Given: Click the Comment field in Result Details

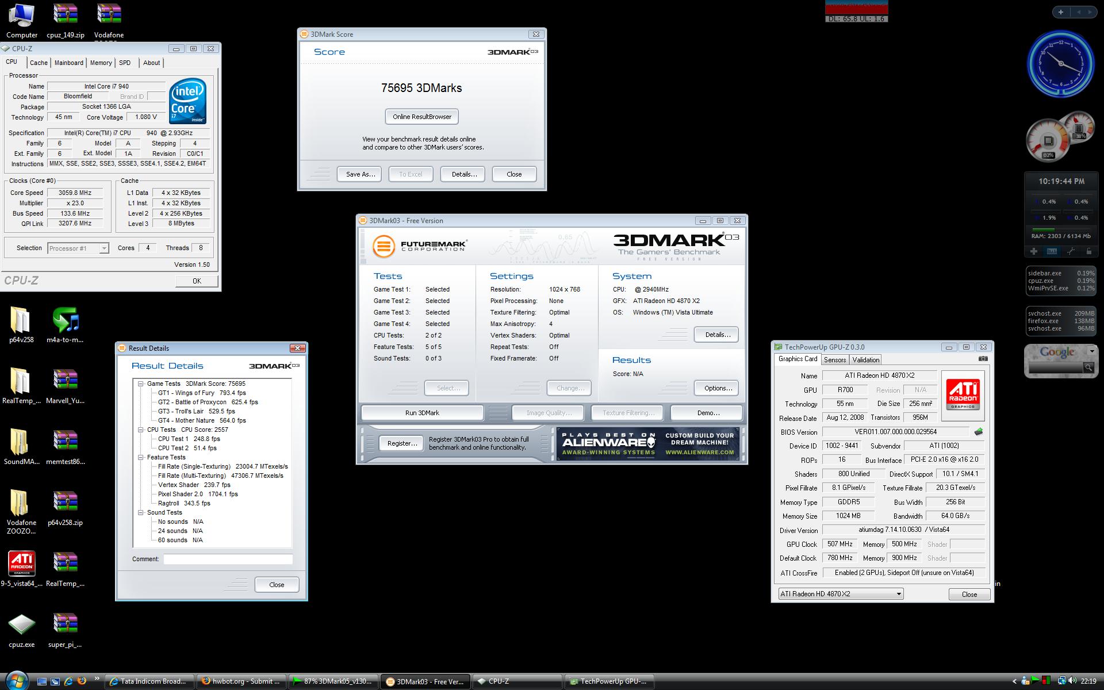Looking at the screenshot, I should coord(228,559).
